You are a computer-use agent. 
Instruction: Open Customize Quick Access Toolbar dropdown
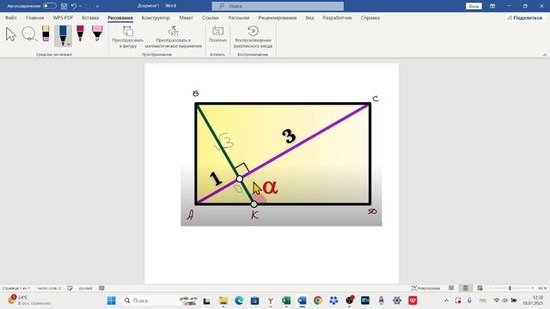(97, 6)
